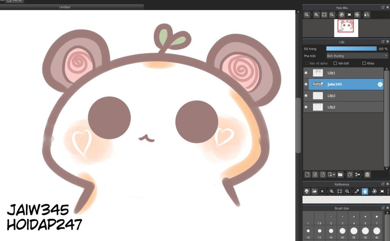Image resolution: width=390 pixels, height=241 pixels.
Task: Zoom out using the Hoa tiêu navigator icon
Action: pos(332,15)
